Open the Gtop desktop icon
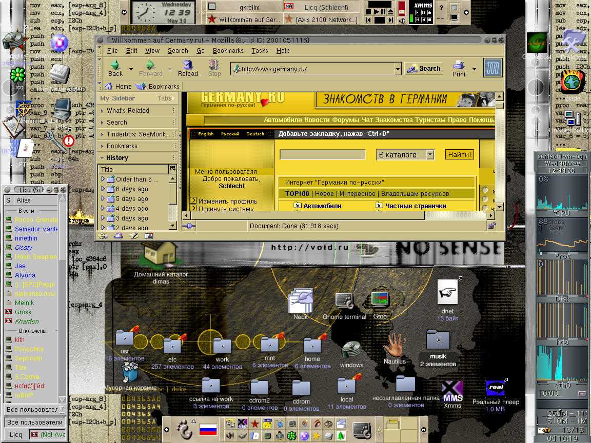Image resolution: width=591 pixels, height=443 pixels. 380,300
